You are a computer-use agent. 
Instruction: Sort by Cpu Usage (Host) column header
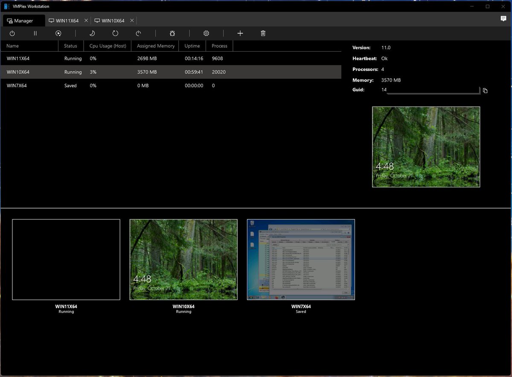108,46
